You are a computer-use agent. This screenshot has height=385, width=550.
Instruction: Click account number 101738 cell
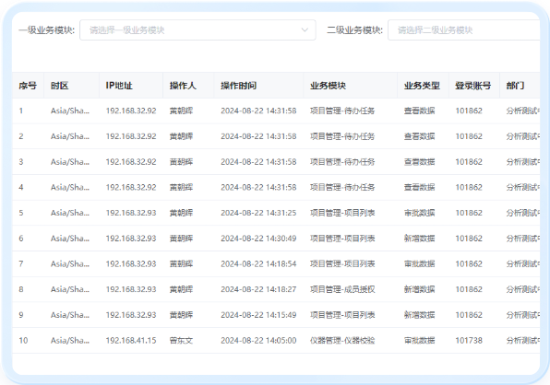[x=469, y=341]
